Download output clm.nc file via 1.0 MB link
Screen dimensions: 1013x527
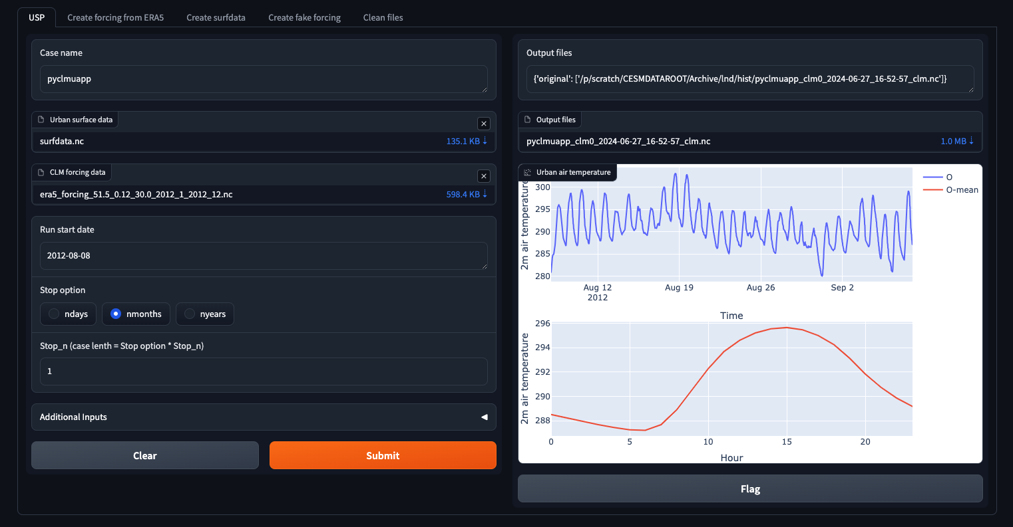coord(957,141)
